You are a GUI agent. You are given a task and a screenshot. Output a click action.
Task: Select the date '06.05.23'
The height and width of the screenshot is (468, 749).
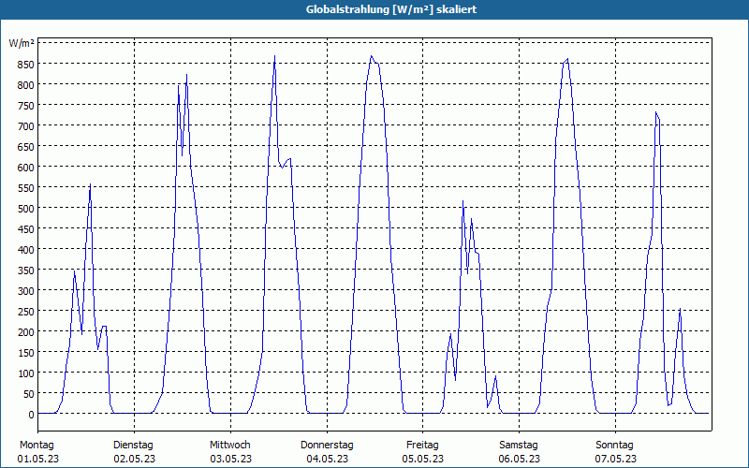(520, 459)
